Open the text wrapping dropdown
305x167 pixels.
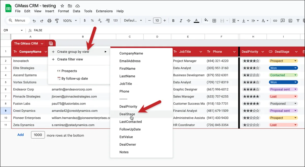(255, 21)
